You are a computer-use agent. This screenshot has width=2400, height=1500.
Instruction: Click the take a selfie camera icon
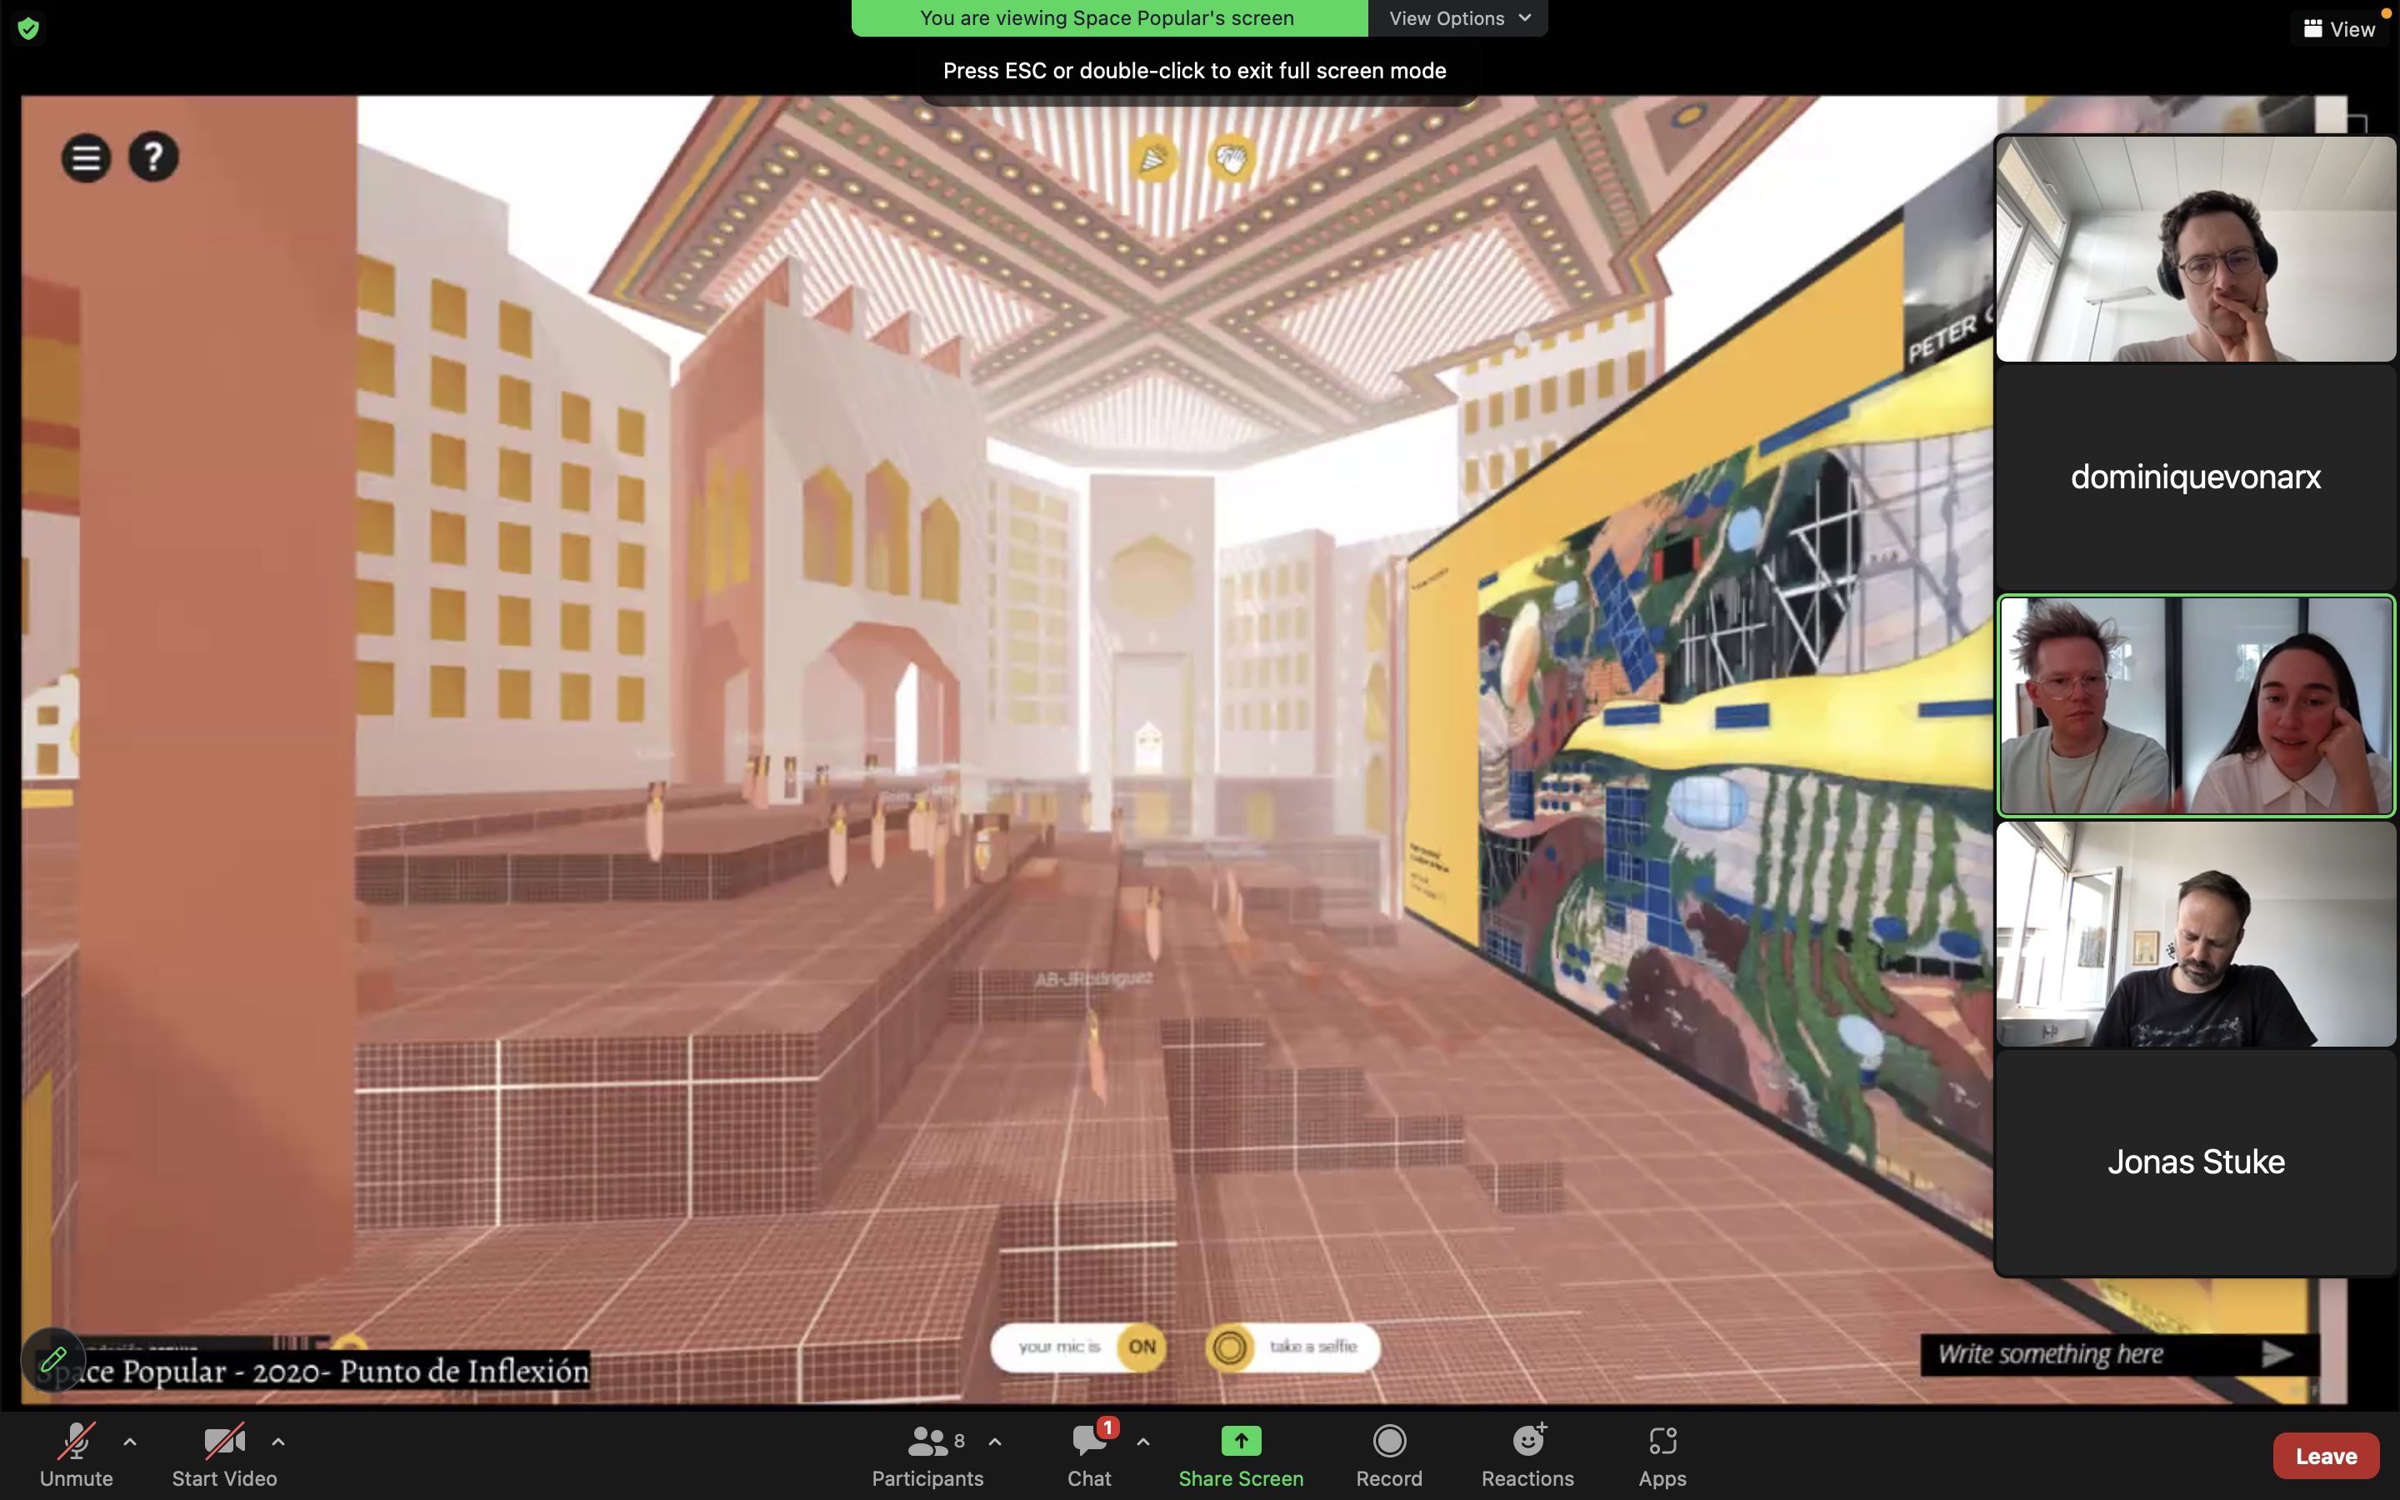(1230, 1347)
